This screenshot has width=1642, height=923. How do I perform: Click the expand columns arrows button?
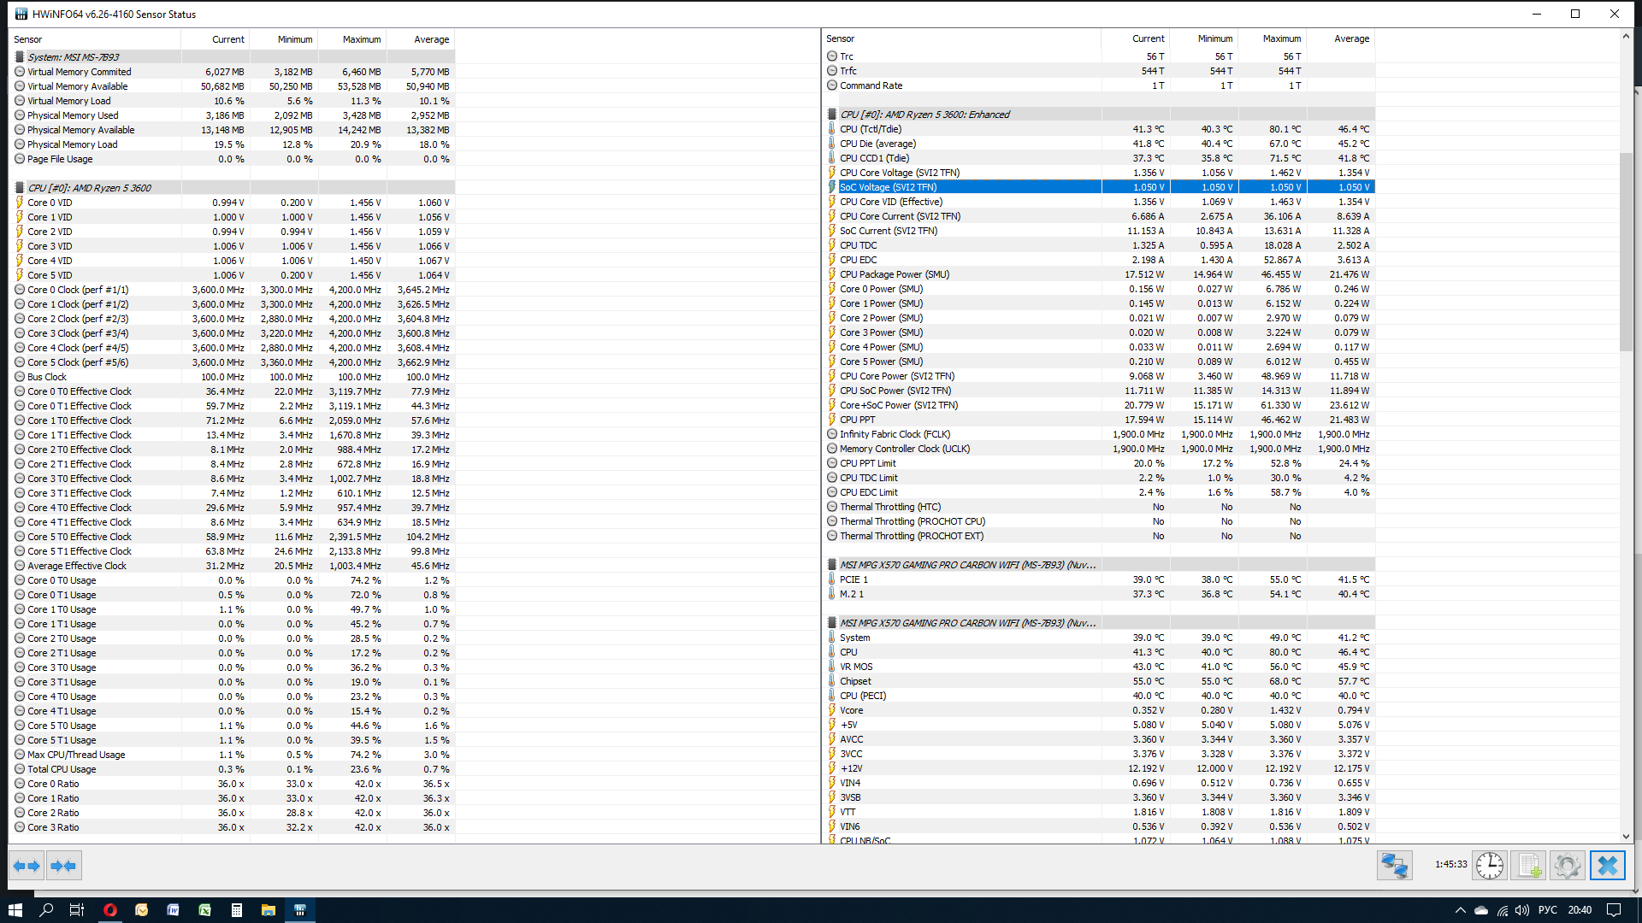click(27, 866)
